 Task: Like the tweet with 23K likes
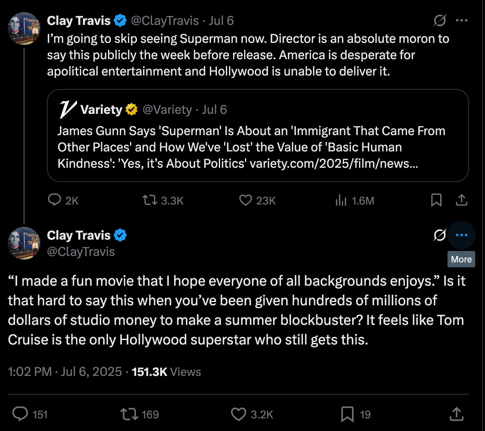[245, 200]
